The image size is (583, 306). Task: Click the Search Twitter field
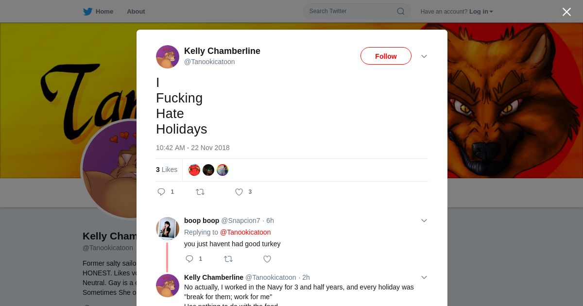(351, 11)
